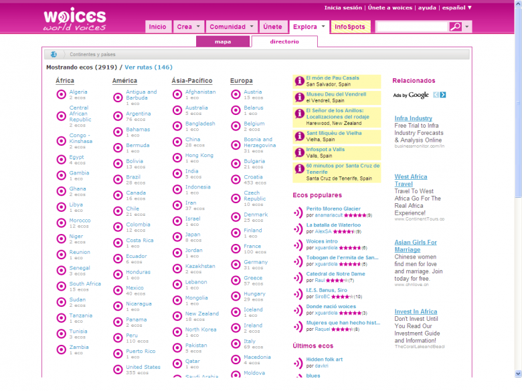Open the West Africa Travel ad link

(411, 180)
